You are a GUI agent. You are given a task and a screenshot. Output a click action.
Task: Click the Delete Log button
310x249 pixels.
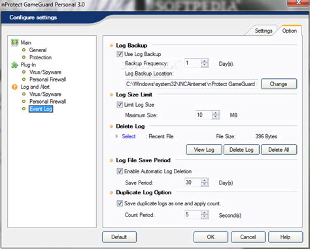(241, 150)
